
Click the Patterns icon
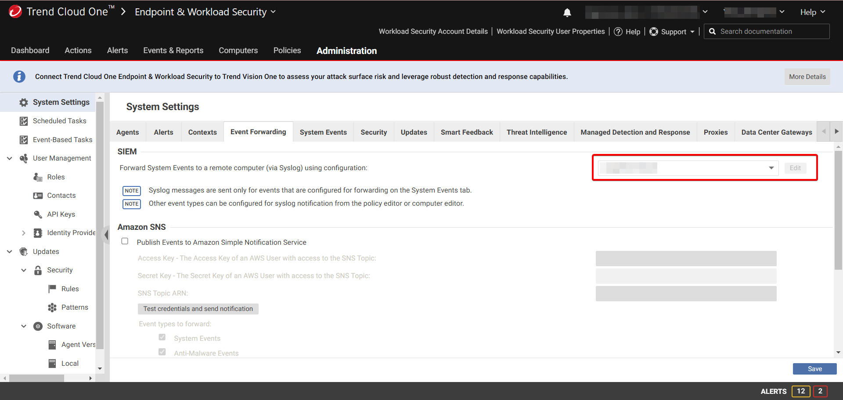click(52, 307)
